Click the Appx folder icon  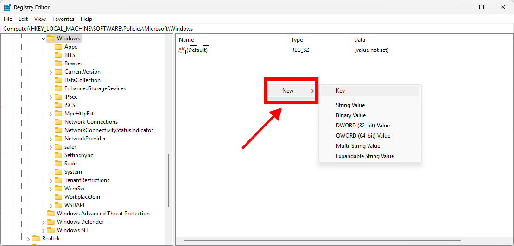tap(58, 47)
